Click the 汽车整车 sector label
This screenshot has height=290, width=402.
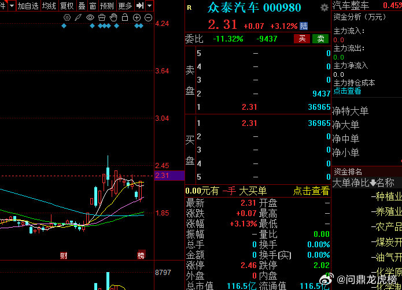point(351,5)
